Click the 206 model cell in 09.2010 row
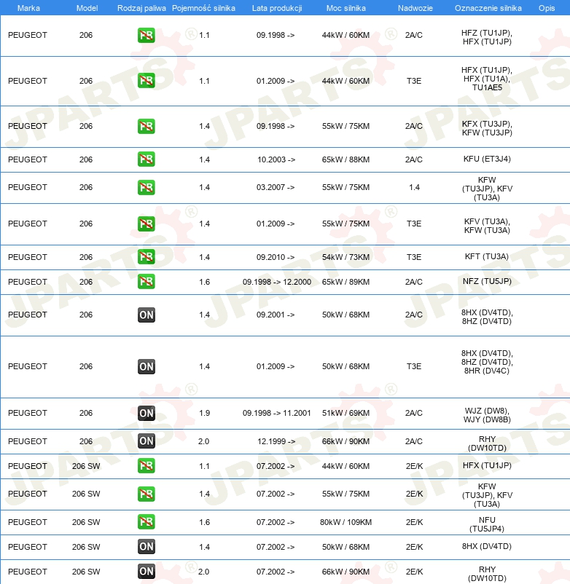The height and width of the screenshot is (584, 570). (x=86, y=257)
